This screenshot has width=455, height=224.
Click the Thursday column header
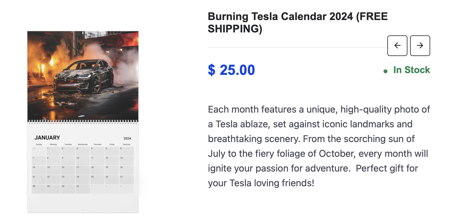[97, 144]
